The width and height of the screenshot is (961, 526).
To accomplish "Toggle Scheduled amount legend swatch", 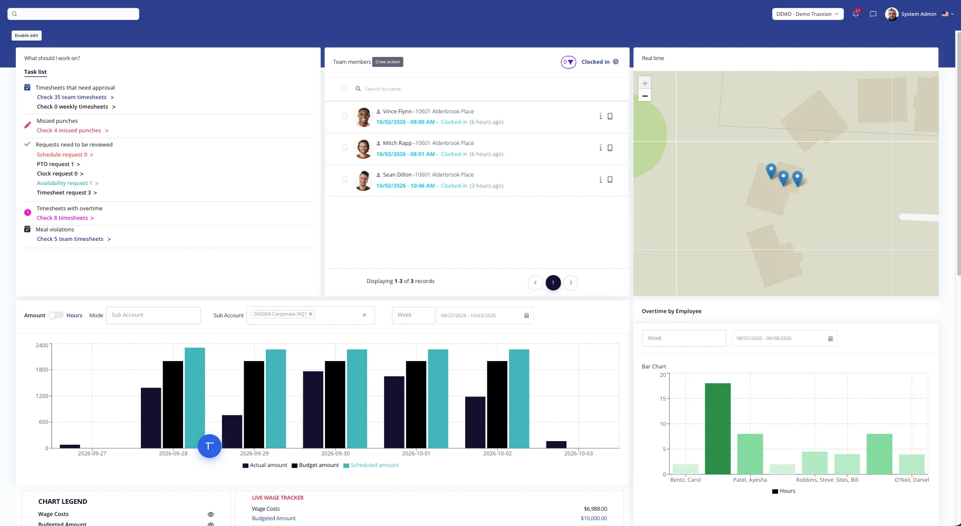I will click(x=346, y=465).
